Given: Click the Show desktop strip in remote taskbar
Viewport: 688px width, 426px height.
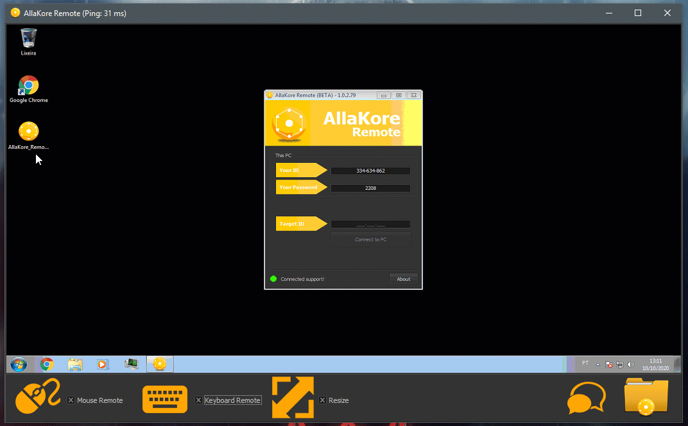Looking at the screenshot, I should [x=678, y=364].
